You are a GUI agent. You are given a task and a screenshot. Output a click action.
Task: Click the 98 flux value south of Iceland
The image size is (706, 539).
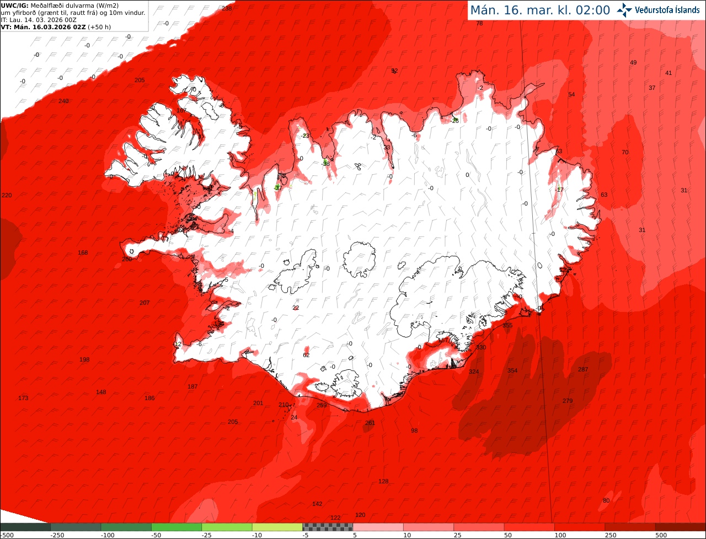pyautogui.click(x=414, y=430)
